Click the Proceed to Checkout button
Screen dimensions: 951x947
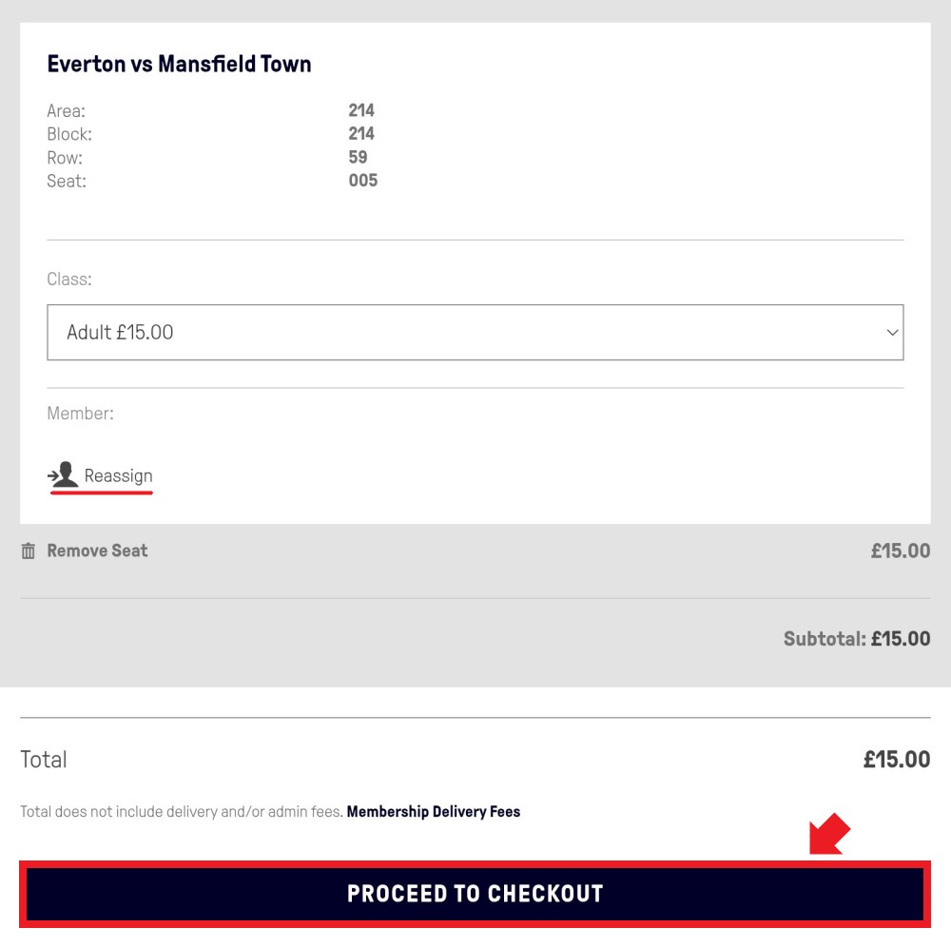tap(475, 894)
